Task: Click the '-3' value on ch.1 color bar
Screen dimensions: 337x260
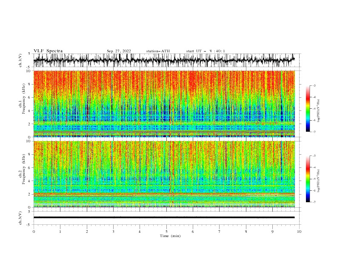Action: click(314, 85)
